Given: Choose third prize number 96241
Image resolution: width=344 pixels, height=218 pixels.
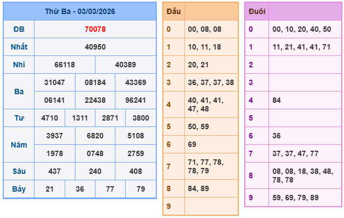Looking at the screenshot, I should (x=135, y=100).
